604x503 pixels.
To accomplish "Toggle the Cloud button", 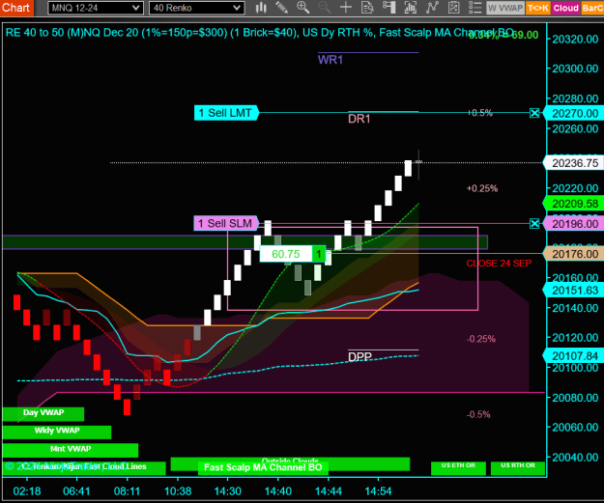I will click(566, 8).
